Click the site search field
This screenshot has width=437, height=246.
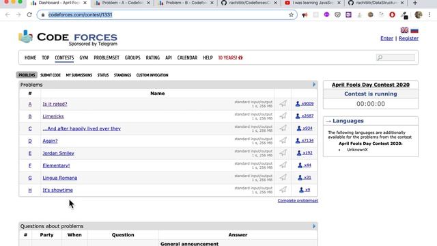396,57
